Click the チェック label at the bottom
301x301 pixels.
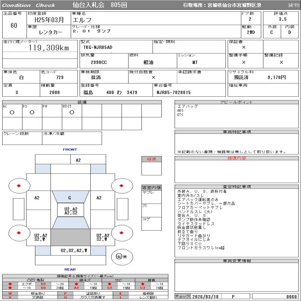[182, 296]
